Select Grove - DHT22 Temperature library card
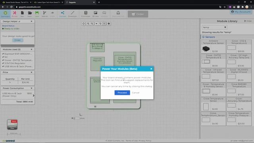 click(x=214, y=61)
